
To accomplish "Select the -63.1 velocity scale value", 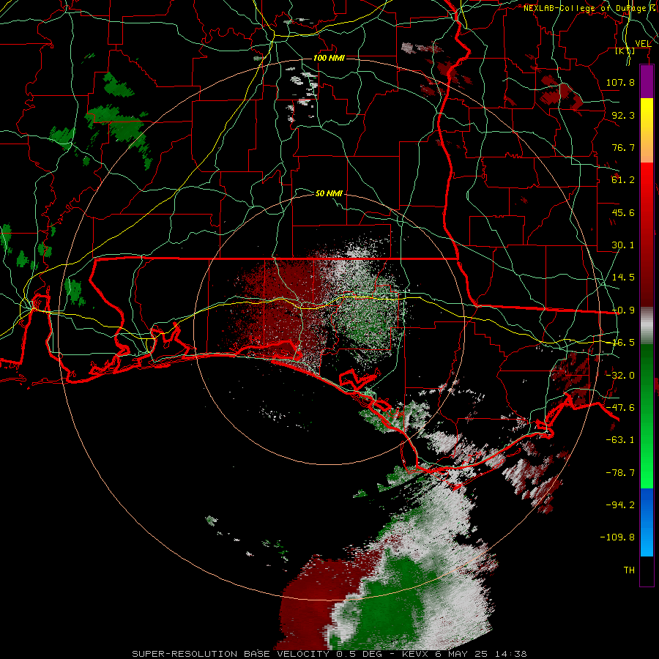I will click(620, 440).
